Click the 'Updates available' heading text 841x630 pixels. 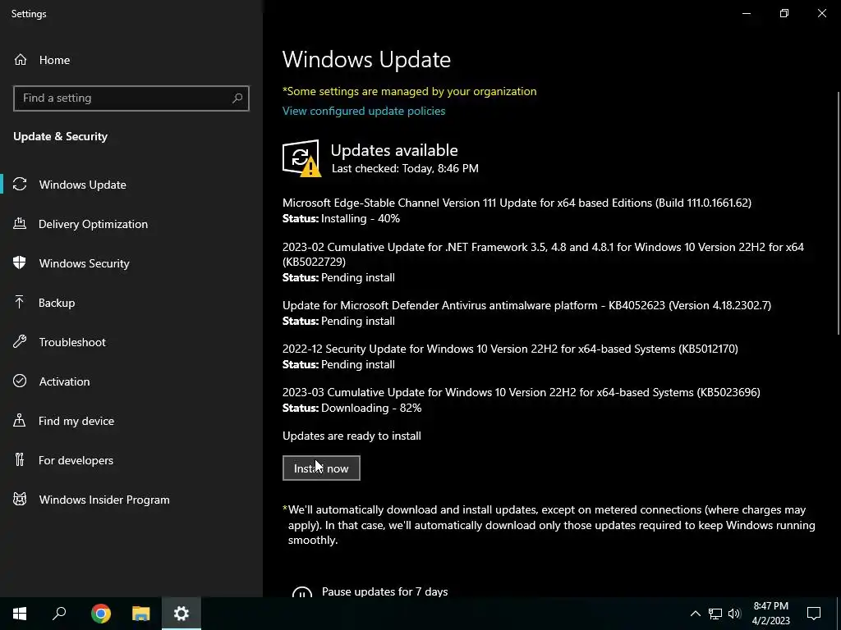(394, 150)
